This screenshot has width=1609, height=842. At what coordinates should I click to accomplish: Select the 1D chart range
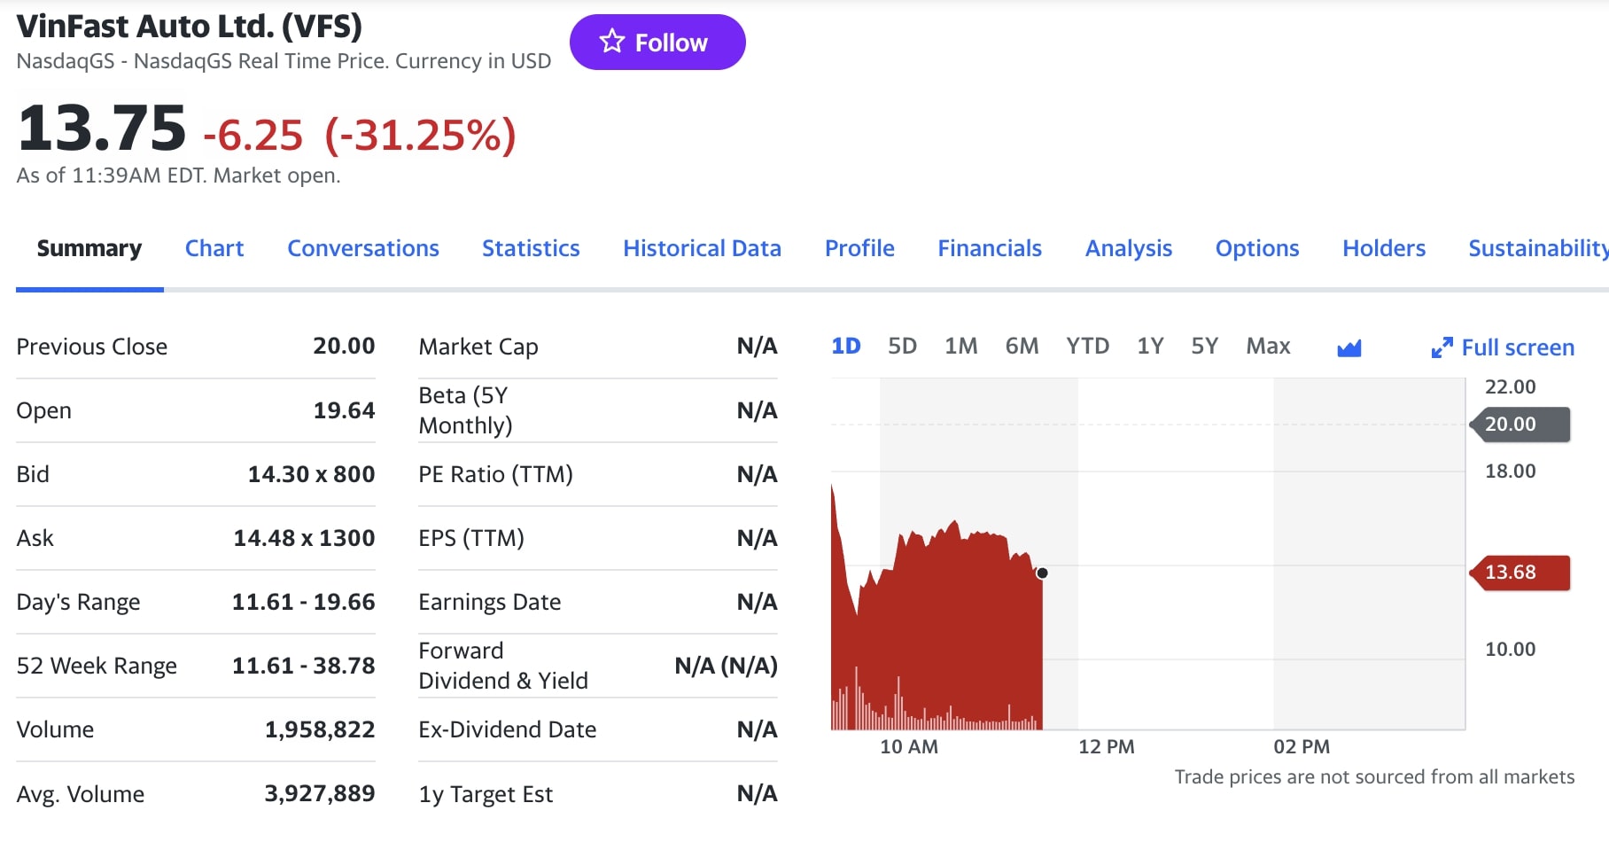[846, 346]
